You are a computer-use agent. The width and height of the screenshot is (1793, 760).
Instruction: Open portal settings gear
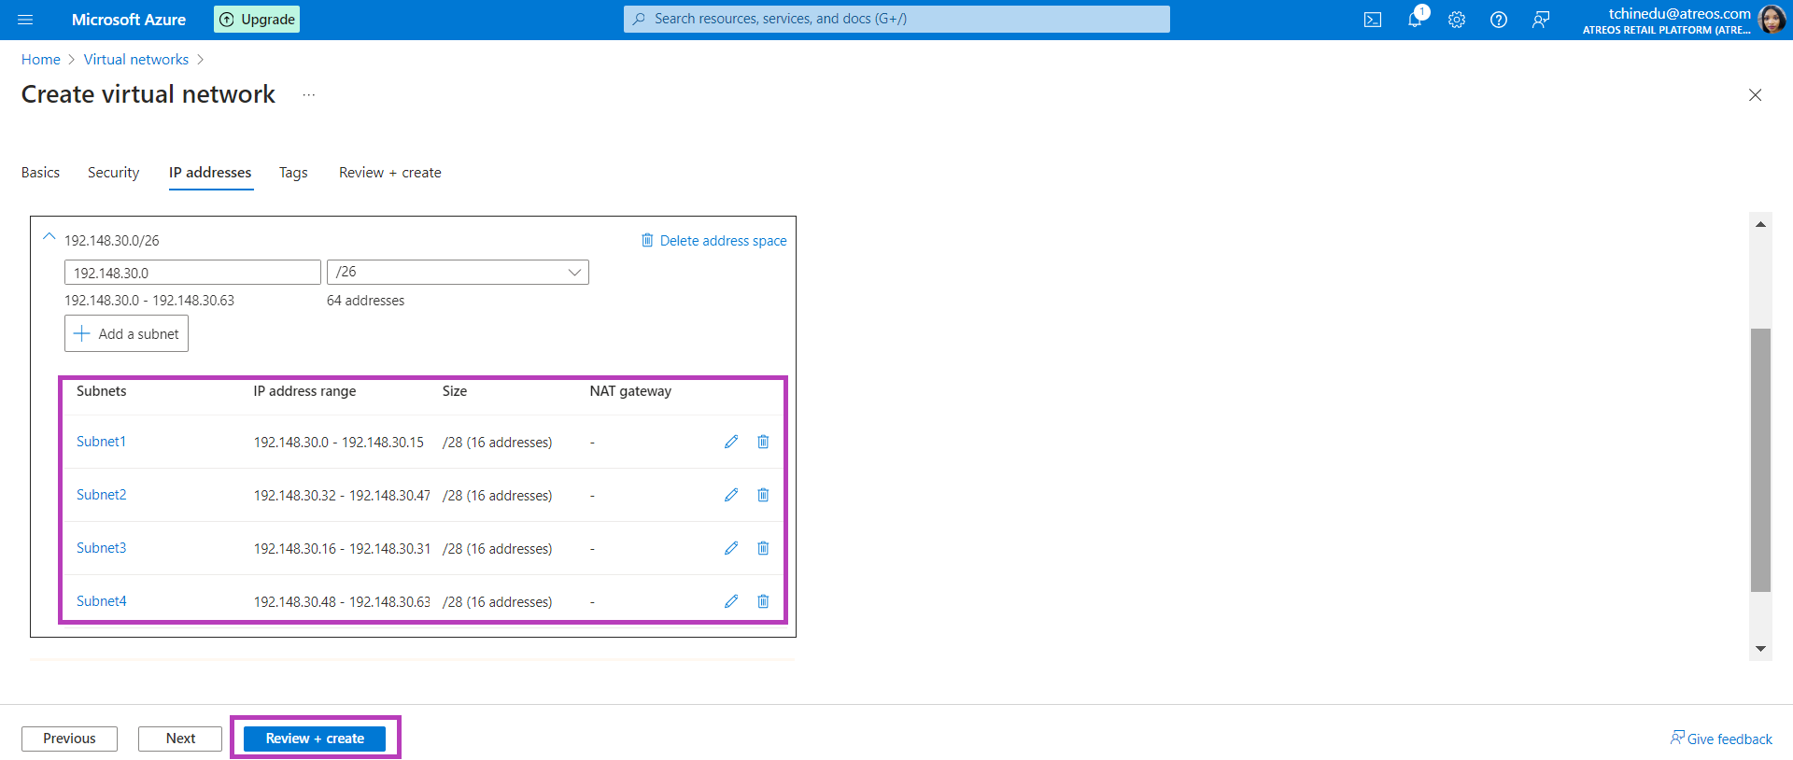[x=1457, y=20]
